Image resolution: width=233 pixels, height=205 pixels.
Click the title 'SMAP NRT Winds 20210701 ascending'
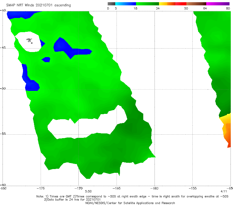click(38, 5)
